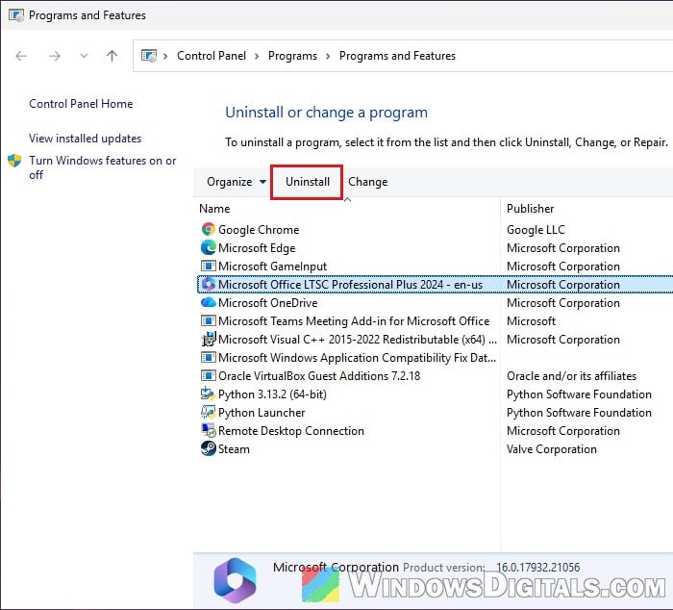Click Google LLC publisher cell
The width and height of the screenshot is (673, 610).
tap(536, 229)
